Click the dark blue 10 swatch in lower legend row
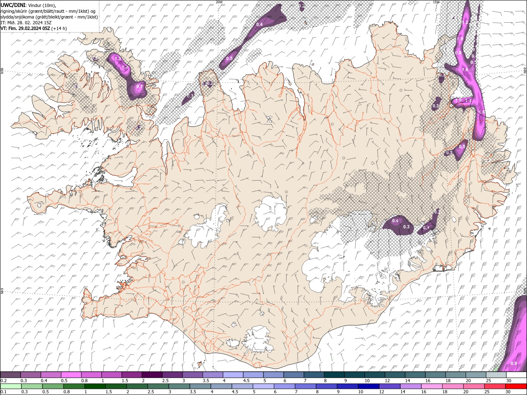The height and width of the screenshot is (395, 527). pos(368,386)
